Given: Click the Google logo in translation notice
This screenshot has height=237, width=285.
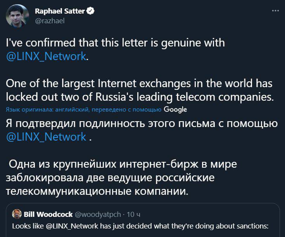Looking at the screenshot, I should (176, 109).
